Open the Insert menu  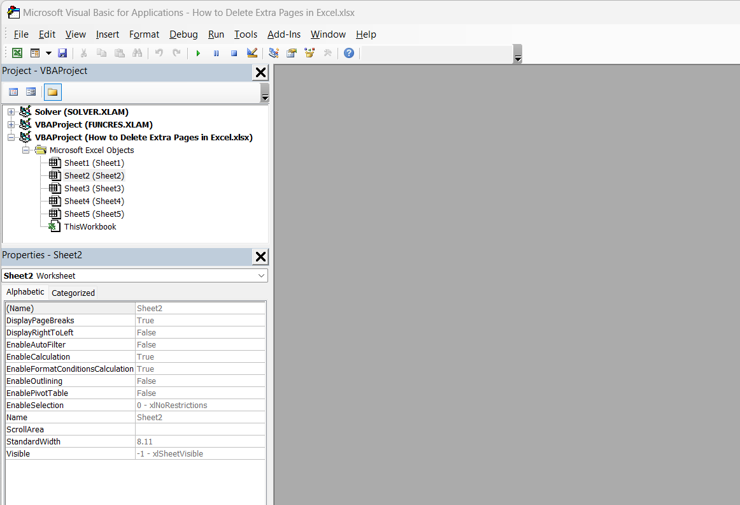108,34
